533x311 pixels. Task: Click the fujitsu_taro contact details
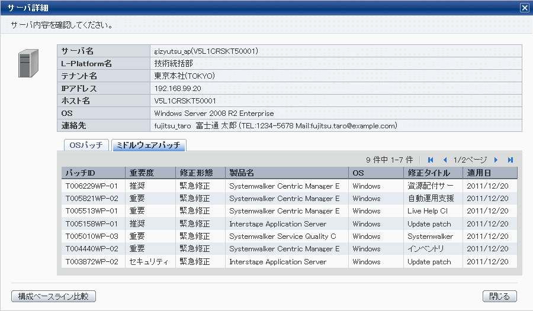[275, 126]
